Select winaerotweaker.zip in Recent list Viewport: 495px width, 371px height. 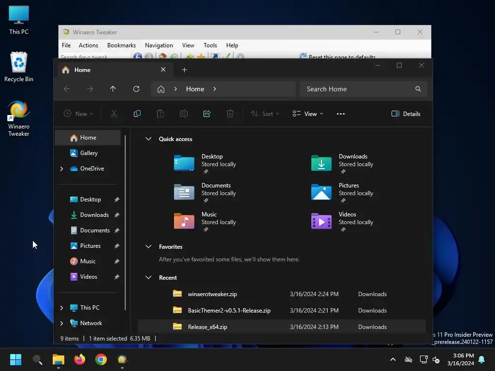282,294
